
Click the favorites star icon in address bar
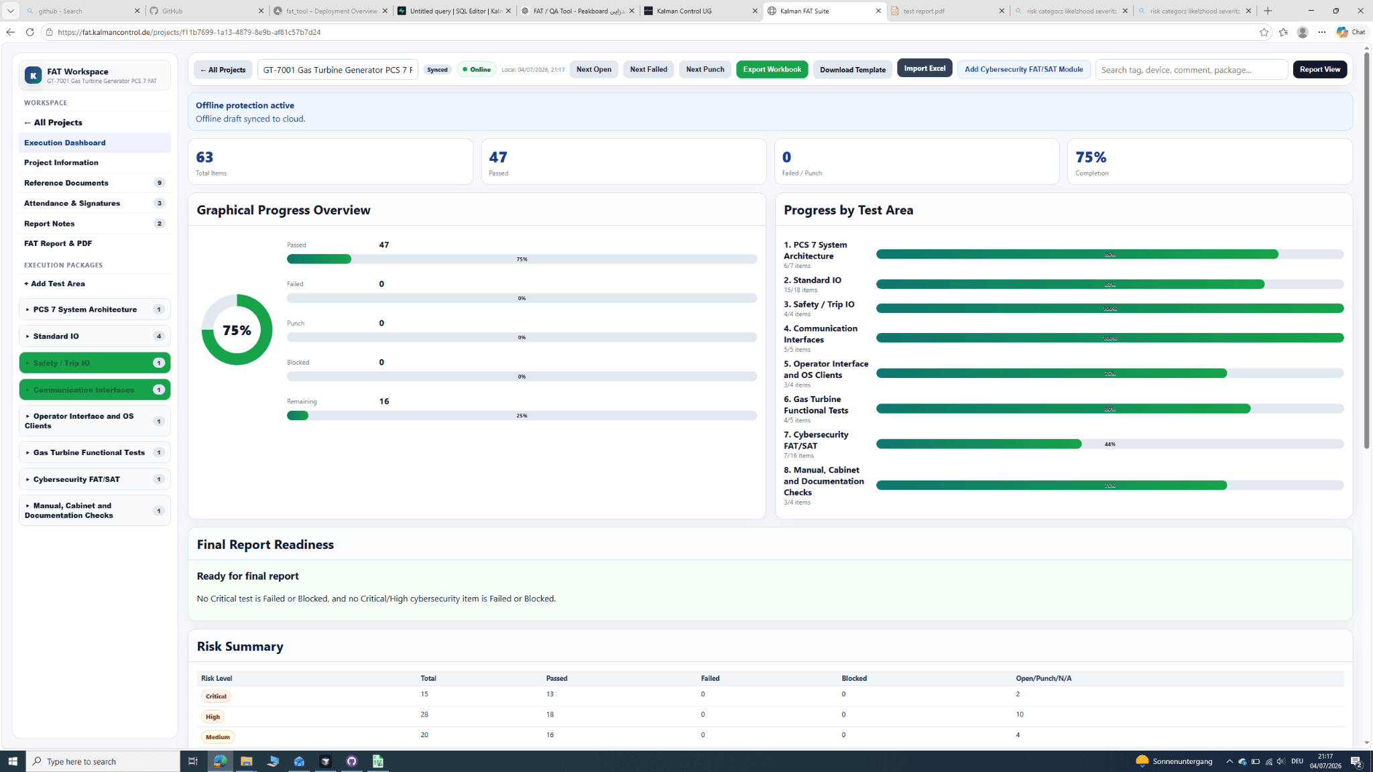point(1264,32)
